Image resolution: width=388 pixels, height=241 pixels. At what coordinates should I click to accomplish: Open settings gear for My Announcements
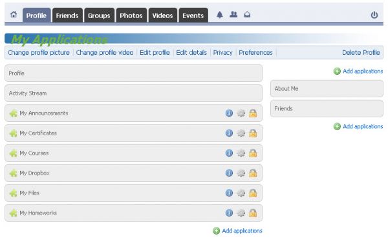click(241, 113)
